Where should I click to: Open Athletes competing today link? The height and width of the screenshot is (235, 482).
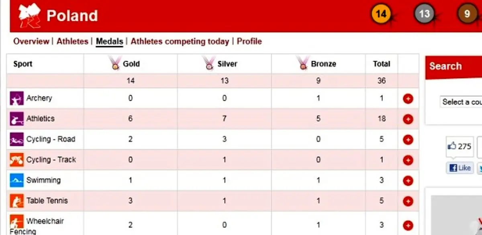[180, 41]
